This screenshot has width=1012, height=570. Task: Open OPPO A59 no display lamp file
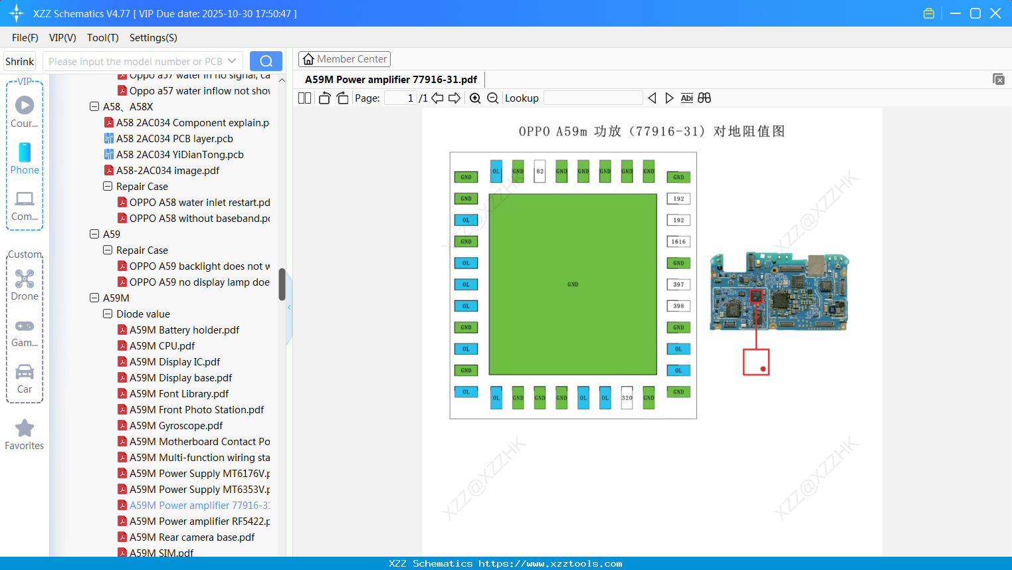tap(193, 282)
